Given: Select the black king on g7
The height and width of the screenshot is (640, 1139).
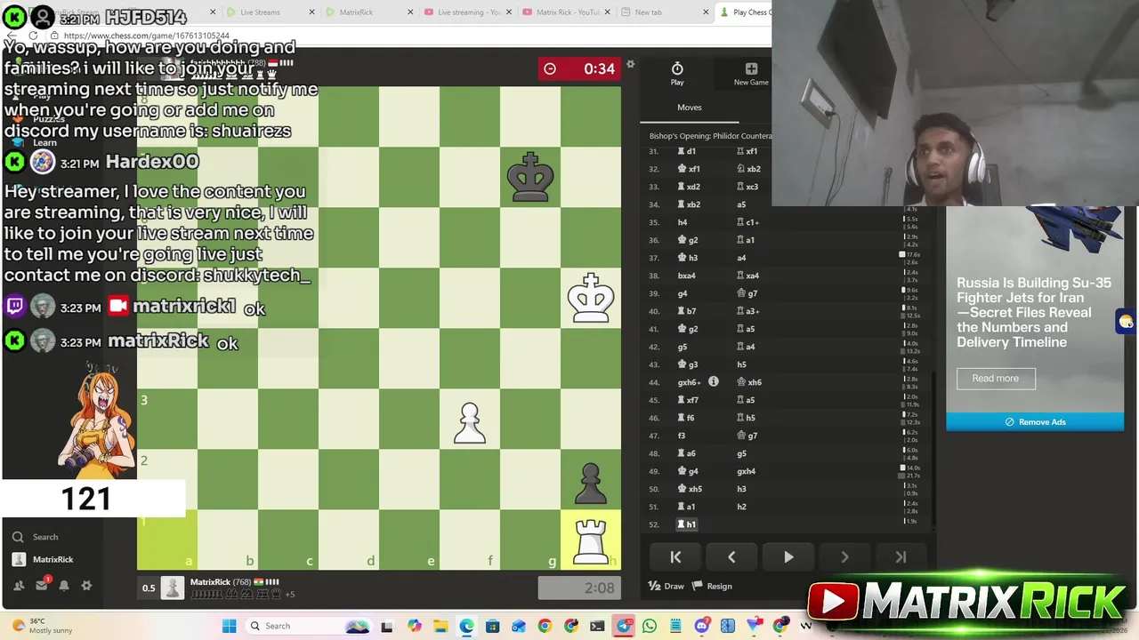Looking at the screenshot, I should tap(530, 177).
